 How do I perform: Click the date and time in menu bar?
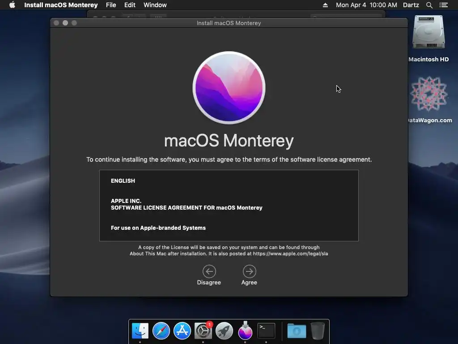(x=366, y=5)
